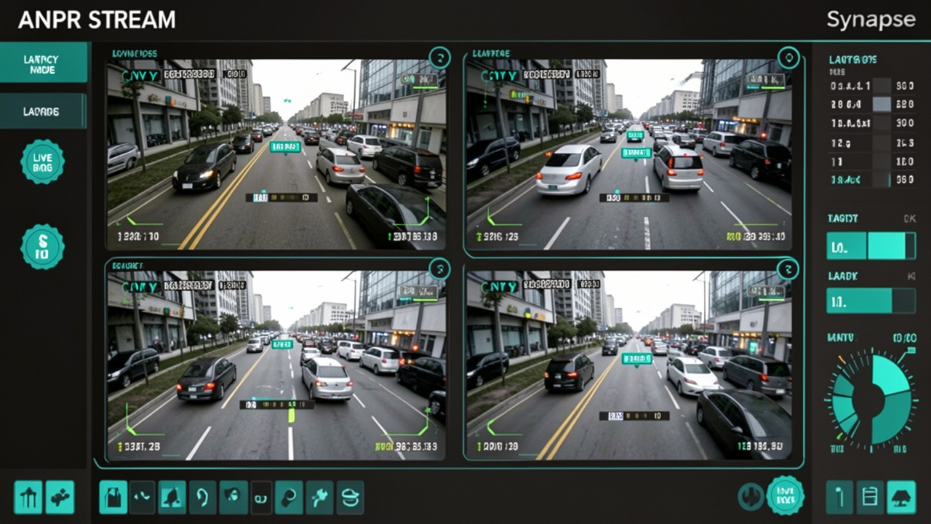931x524 pixels.
Task: Adjust the second horizontal bar above the dial
Action: (871, 301)
